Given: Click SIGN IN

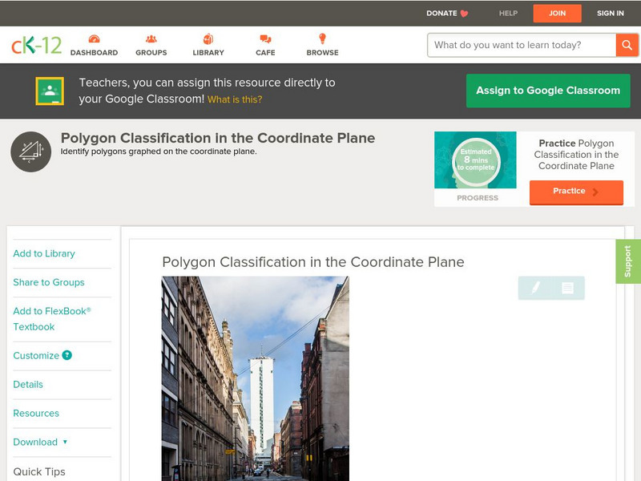Looking at the screenshot, I should pyautogui.click(x=611, y=13).
